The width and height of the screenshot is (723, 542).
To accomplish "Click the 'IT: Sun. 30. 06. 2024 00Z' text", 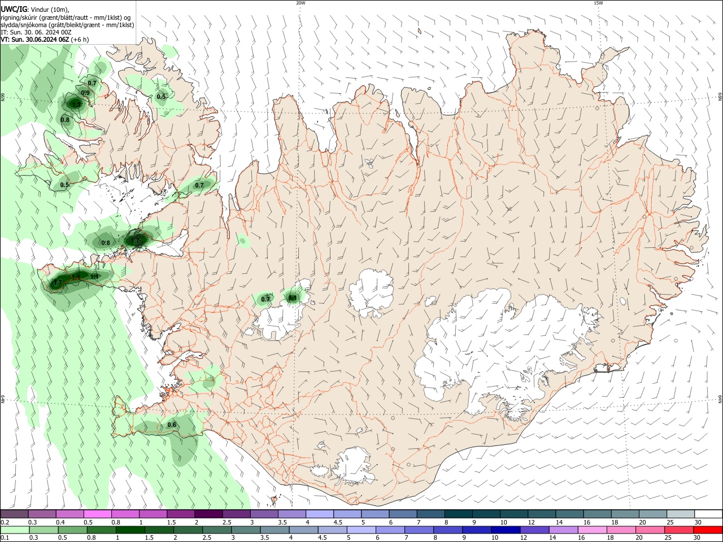I will 36,32.
